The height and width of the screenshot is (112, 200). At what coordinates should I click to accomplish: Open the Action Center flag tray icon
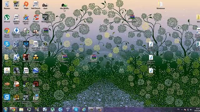pos(185,110)
